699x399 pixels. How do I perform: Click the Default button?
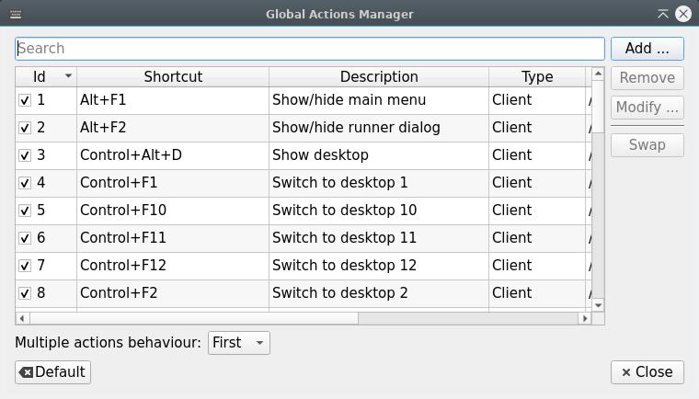(x=52, y=372)
